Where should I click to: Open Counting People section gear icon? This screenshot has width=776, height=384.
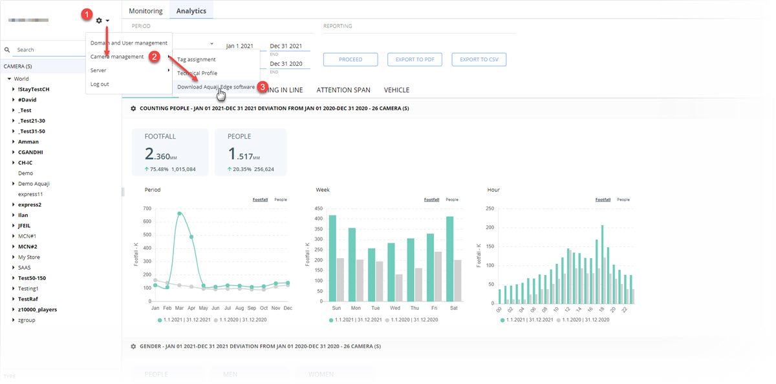click(133, 108)
